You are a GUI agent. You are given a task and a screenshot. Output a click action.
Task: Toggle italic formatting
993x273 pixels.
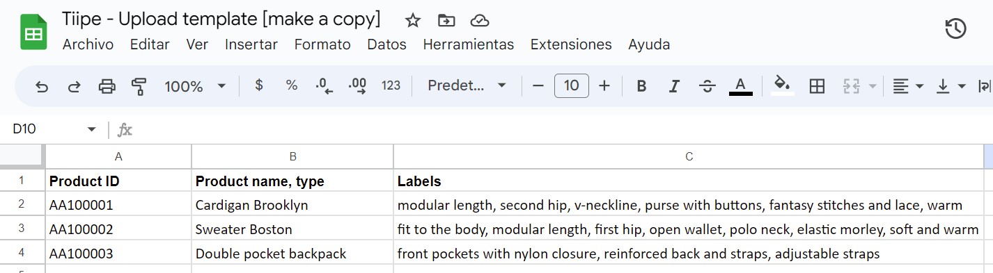click(x=674, y=86)
